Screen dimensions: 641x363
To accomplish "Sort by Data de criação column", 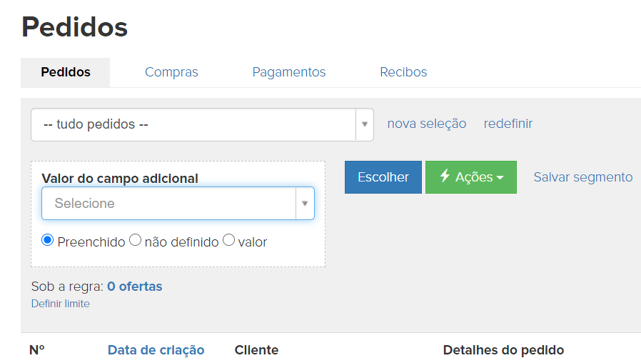I will tap(156, 350).
